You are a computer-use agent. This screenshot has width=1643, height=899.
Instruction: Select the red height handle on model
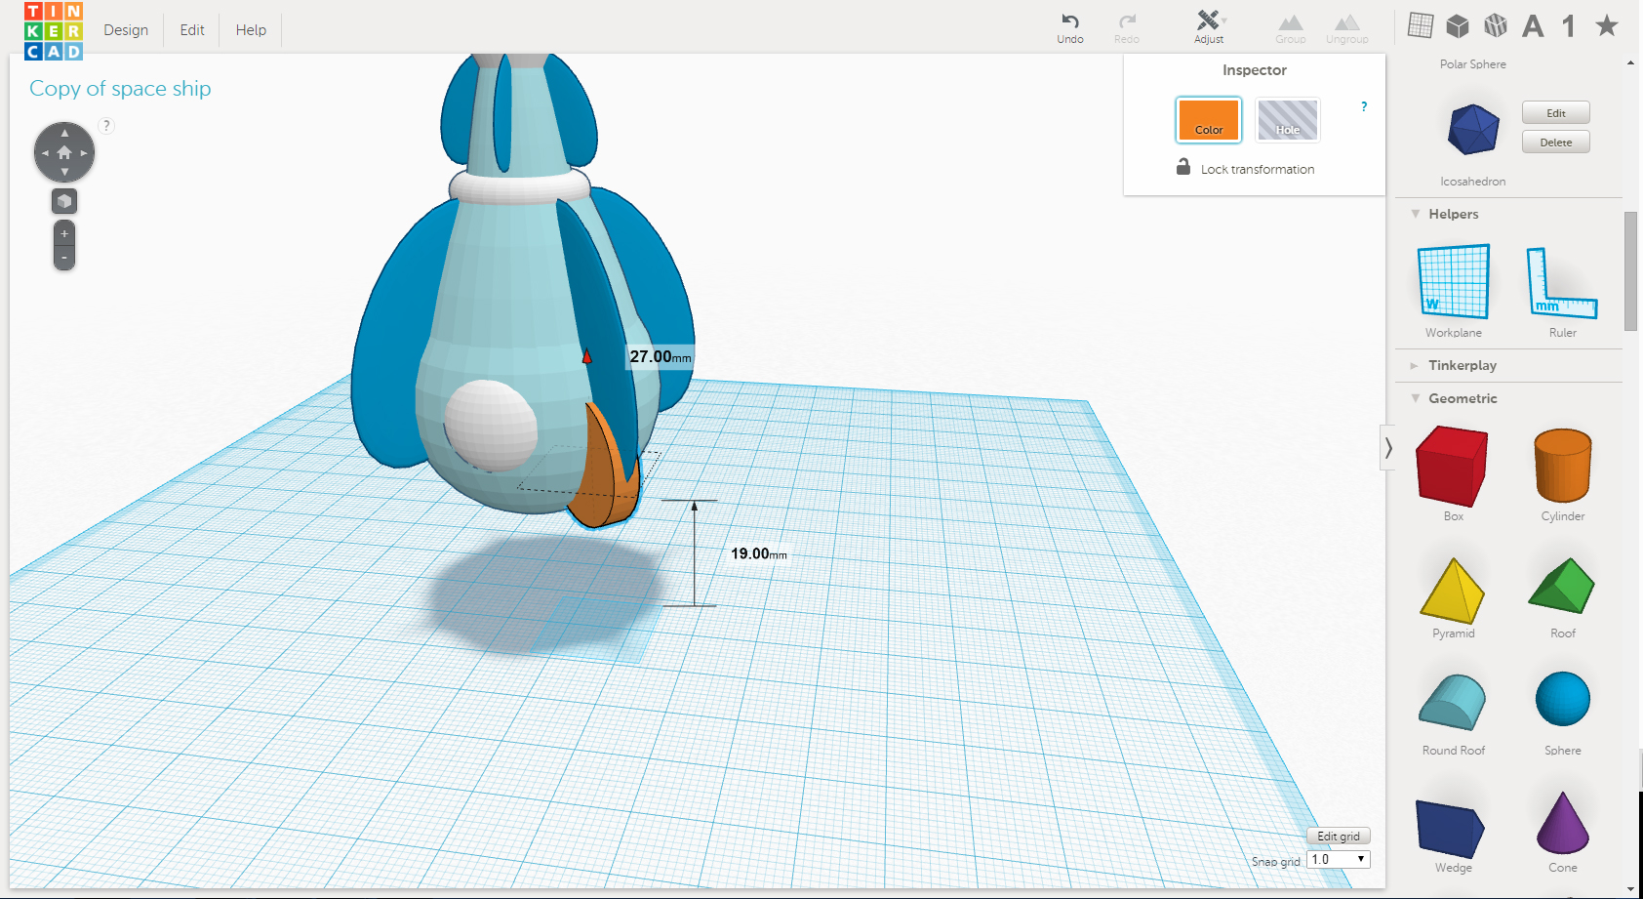point(587,356)
